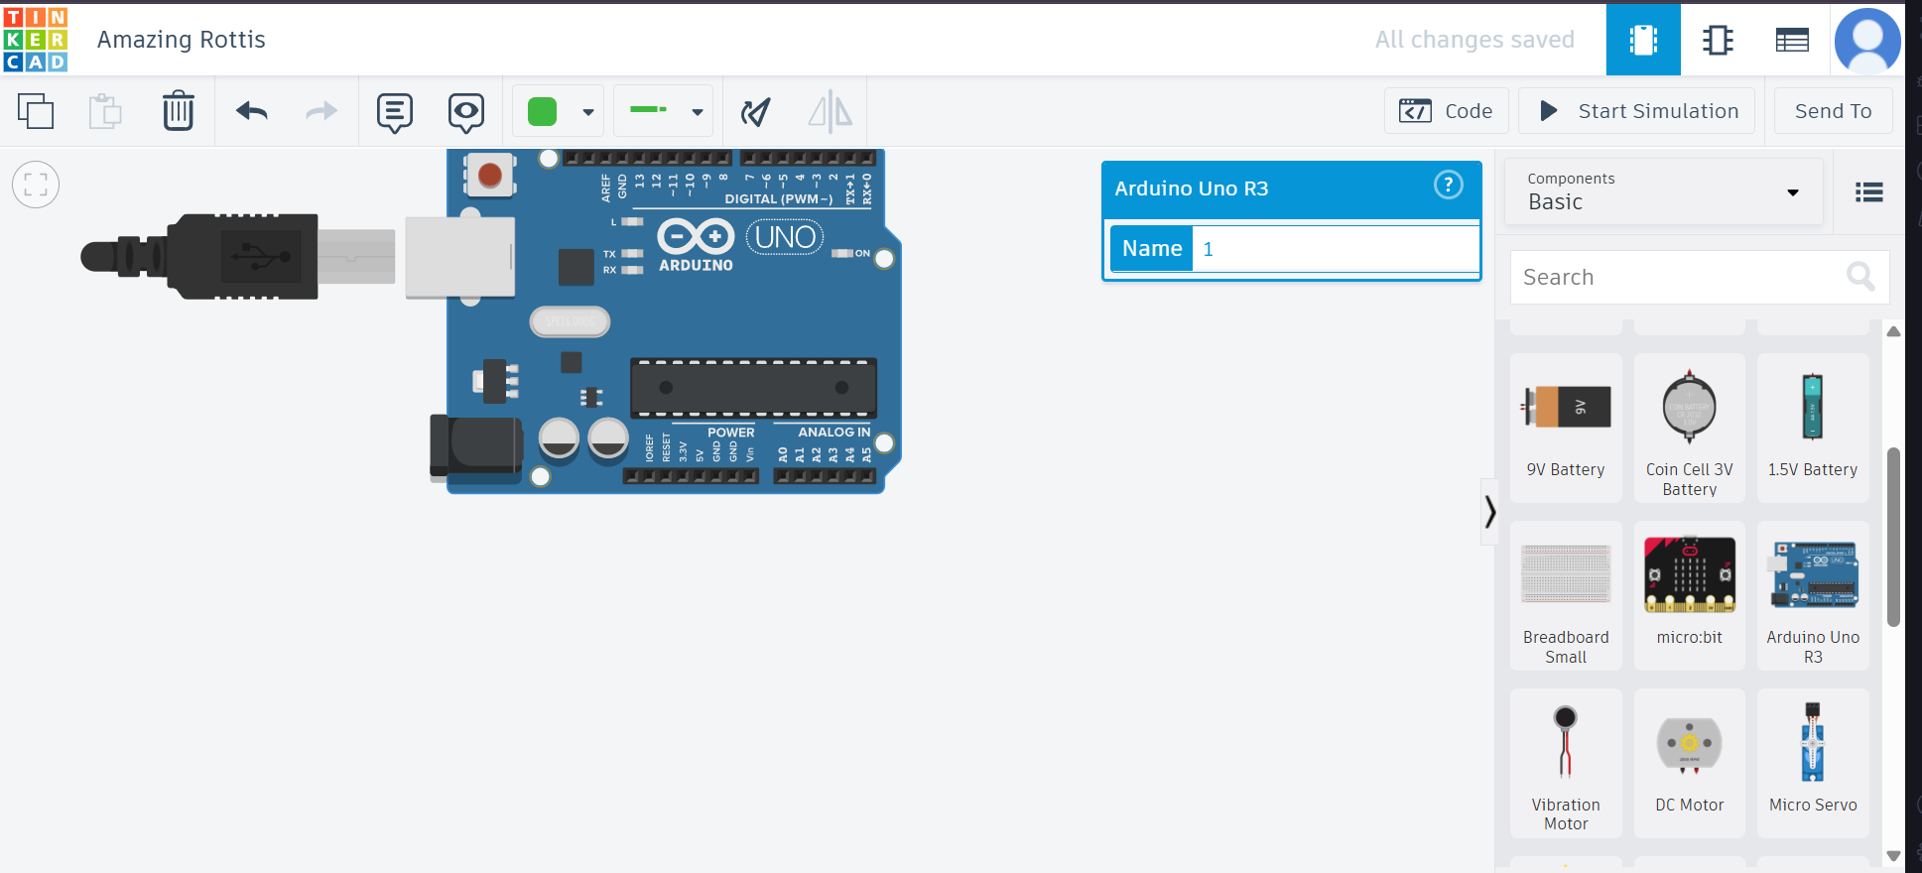Viewport: 1922px width, 873px height.
Task: Open the user profile avatar
Action: click(x=1867, y=41)
